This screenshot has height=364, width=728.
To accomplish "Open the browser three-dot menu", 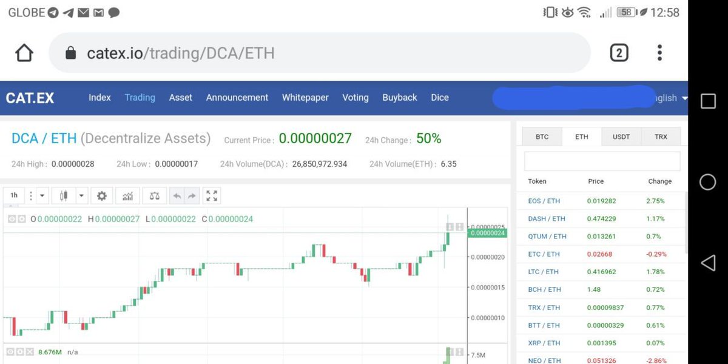I will click(659, 53).
